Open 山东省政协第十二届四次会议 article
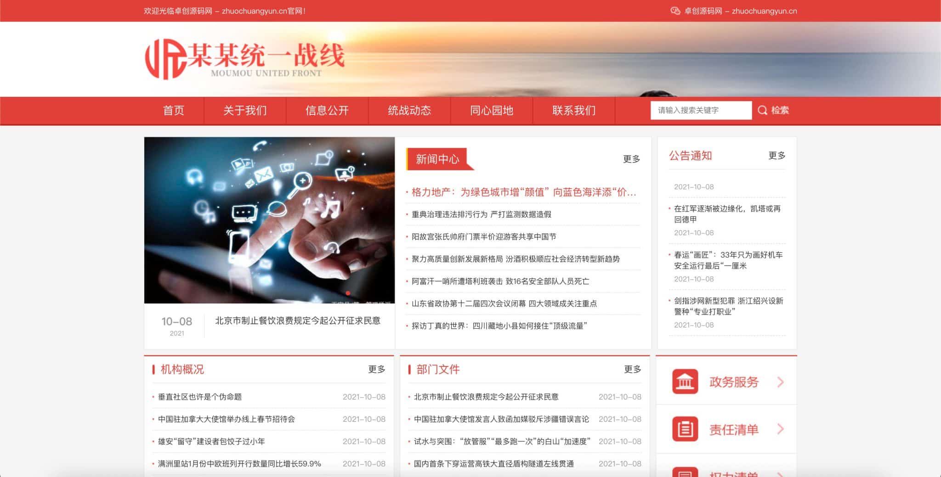The width and height of the screenshot is (941, 477). (x=504, y=303)
